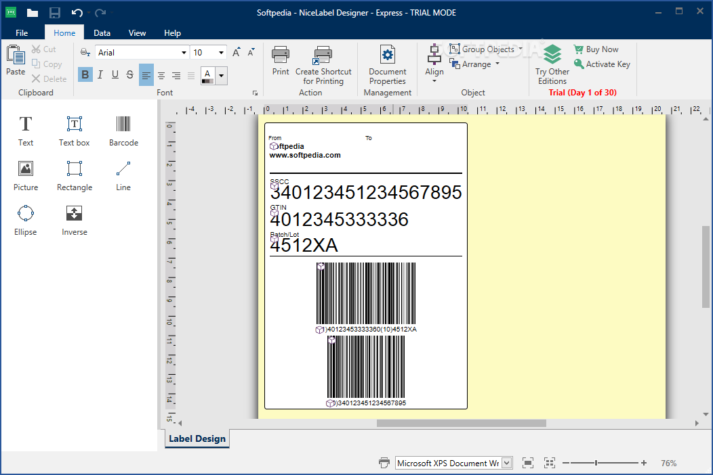Expand the Align dropdown
This screenshot has width=713, height=475.
point(434,81)
